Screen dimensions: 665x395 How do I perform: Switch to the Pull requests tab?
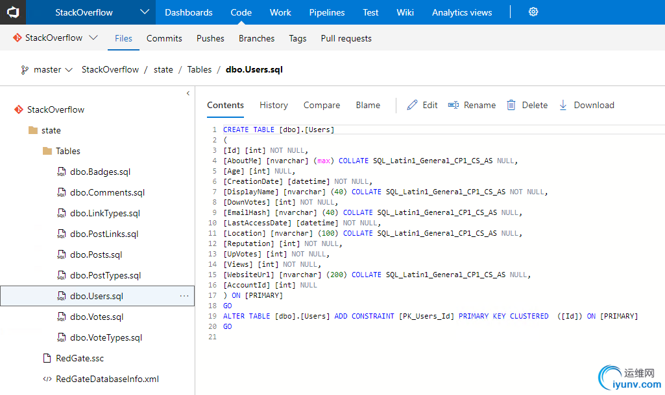tap(346, 38)
